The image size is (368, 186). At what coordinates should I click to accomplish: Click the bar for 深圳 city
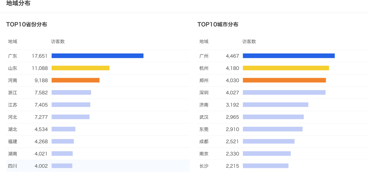coord(284,92)
